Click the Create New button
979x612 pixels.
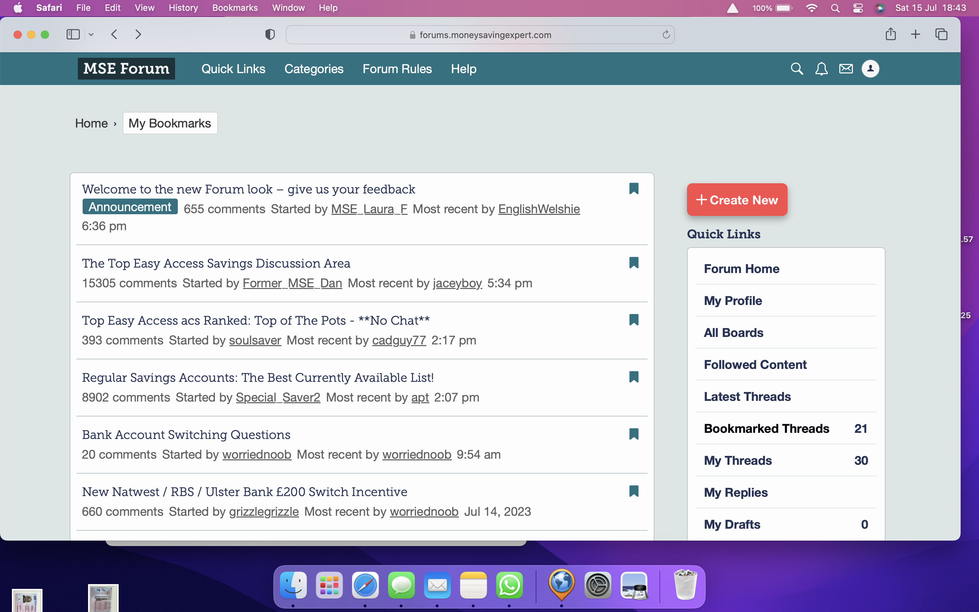point(737,200)
